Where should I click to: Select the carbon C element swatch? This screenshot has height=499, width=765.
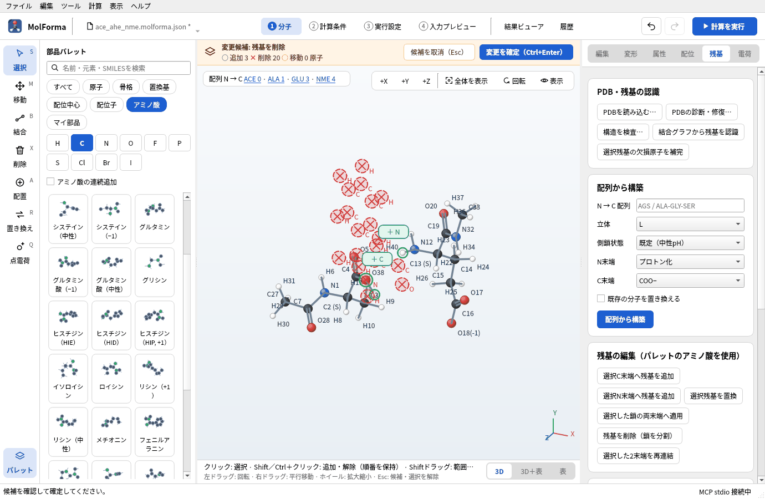click(x=82, y=143)
